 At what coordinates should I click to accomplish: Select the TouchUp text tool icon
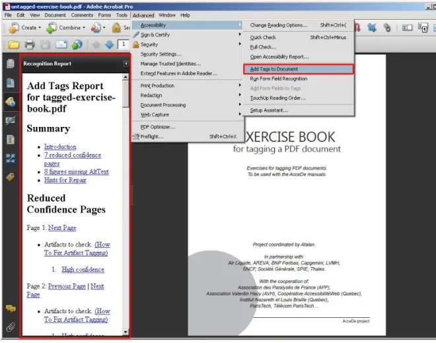click(423, 28)
